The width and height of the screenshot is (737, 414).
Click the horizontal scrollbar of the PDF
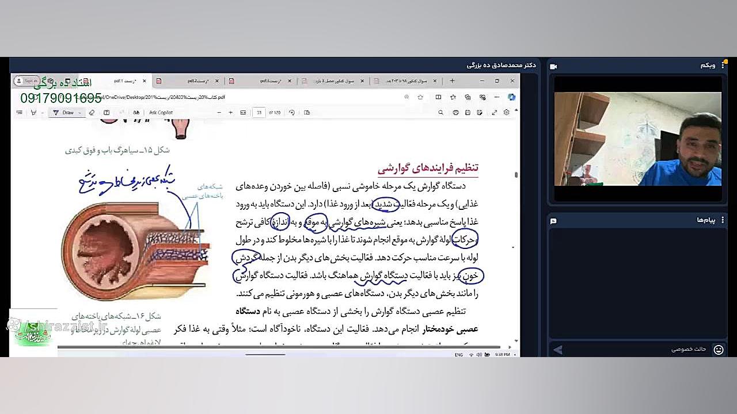(279, 347)
